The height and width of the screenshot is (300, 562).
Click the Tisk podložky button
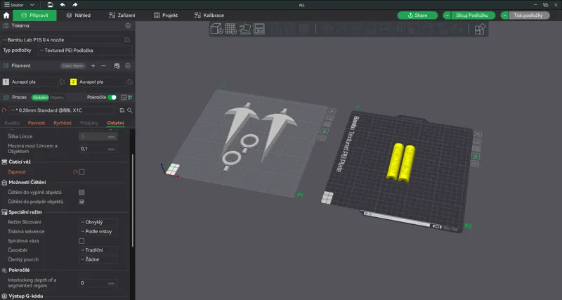[x=528, y=15]
